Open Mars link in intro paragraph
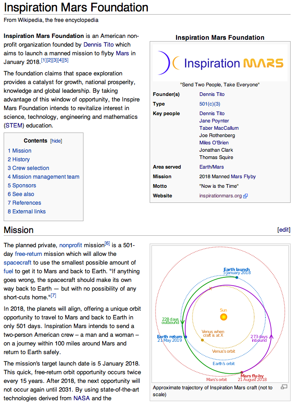Viewport: 292px width, 403px height. coord(122,53)
